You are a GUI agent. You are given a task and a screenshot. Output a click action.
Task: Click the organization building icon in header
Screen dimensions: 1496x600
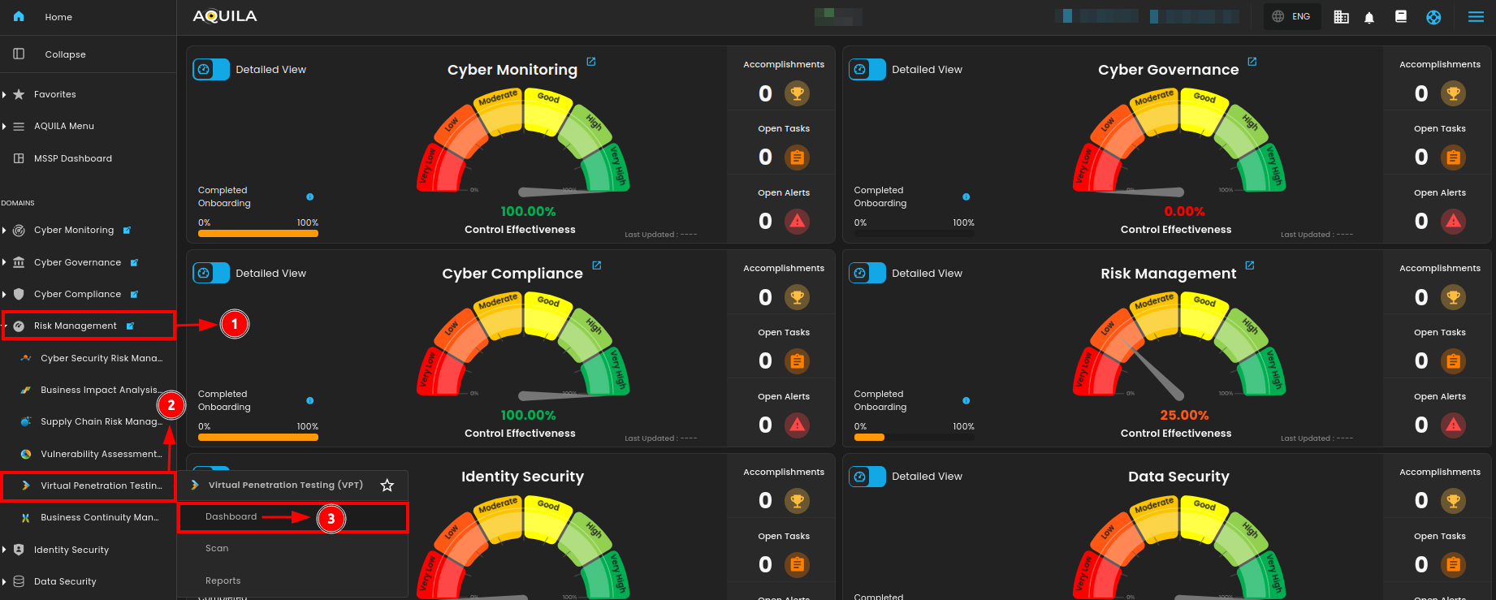click(1341, 17)
